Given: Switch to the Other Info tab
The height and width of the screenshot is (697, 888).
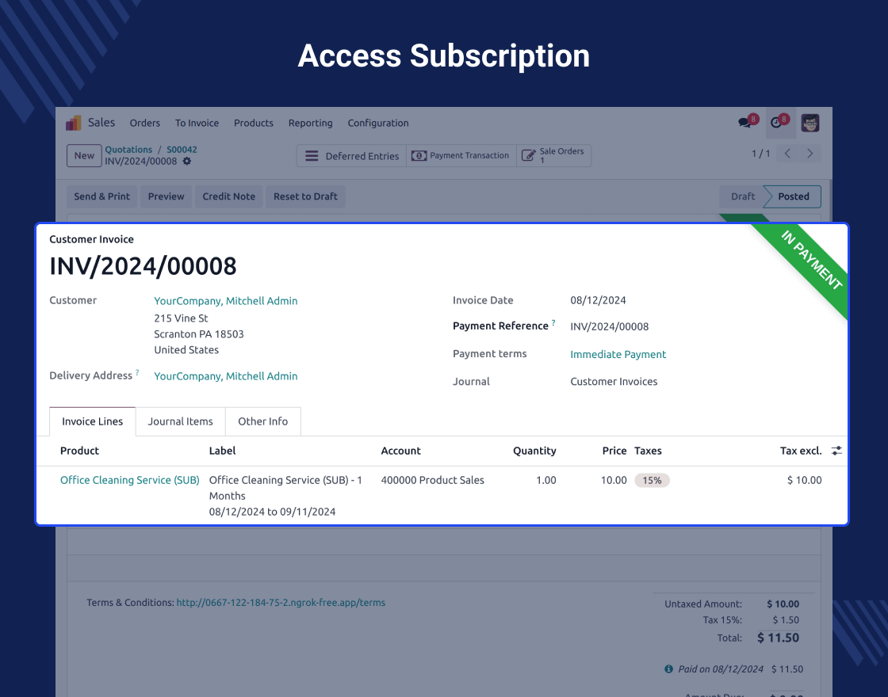Looking at the screenshot, I should pyautogui.click(x=262, y=421).
